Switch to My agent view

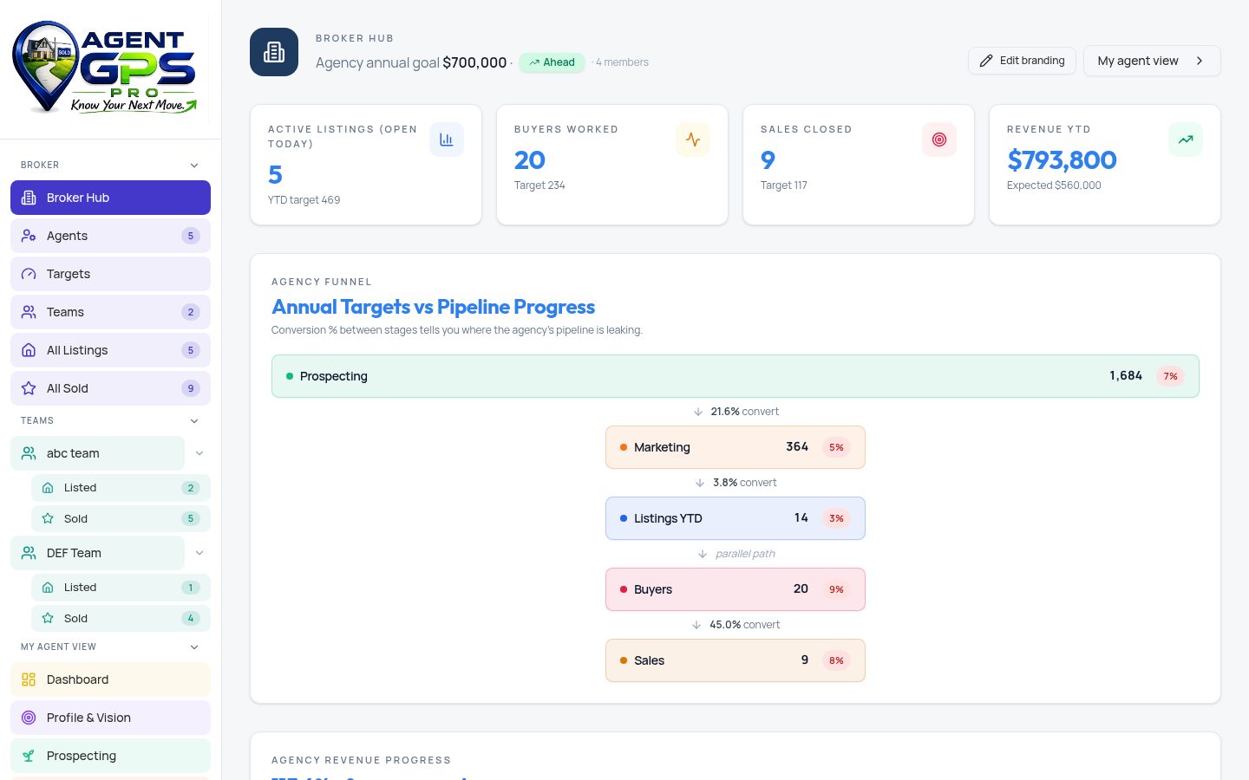pos(1152,61)
